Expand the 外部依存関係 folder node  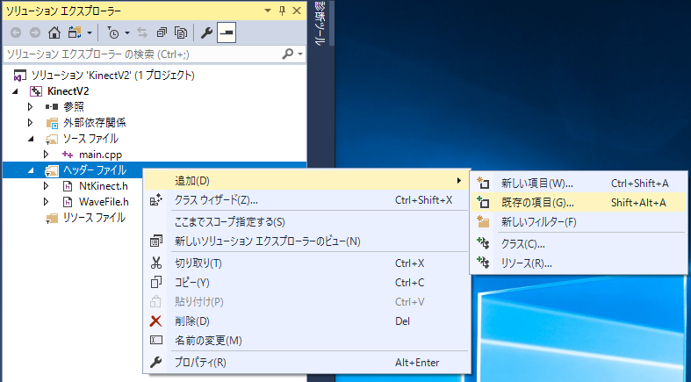click(x=31, y=123)
